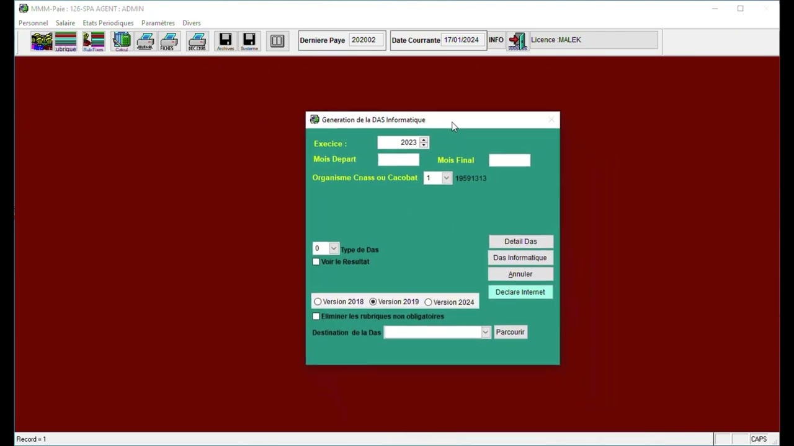This screenshot has height=446, width=794.
Task: Open the Rubrique toolbar icon
Action: (66, 41)
